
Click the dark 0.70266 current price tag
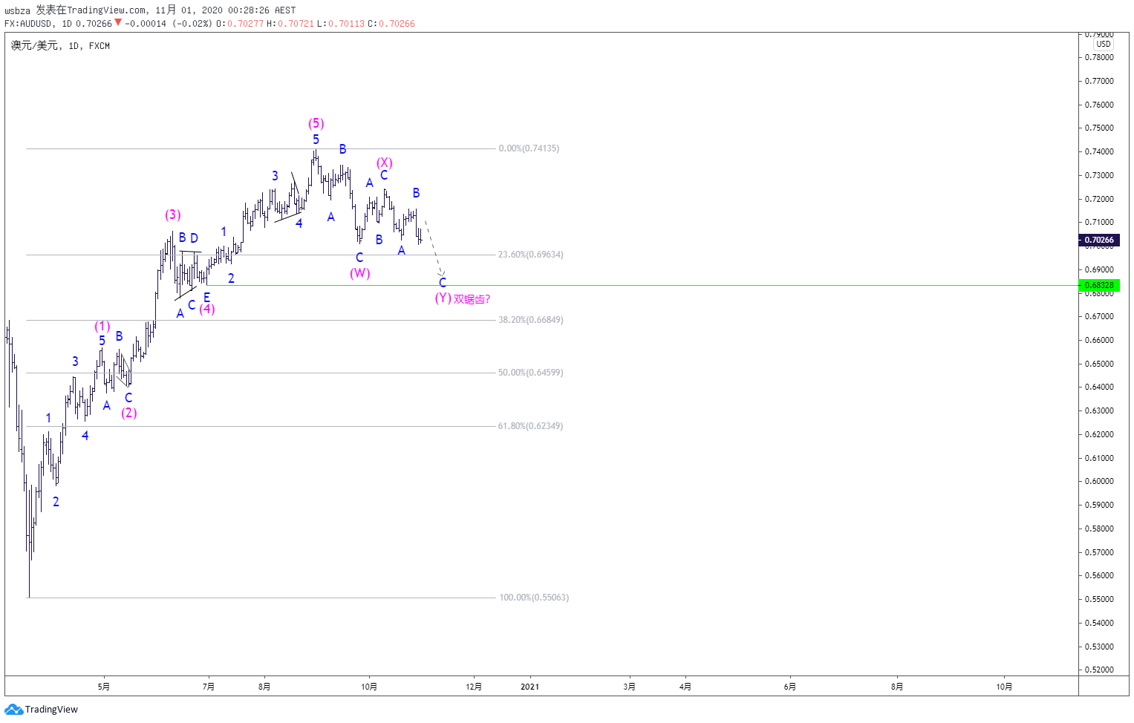(1099, 240)
